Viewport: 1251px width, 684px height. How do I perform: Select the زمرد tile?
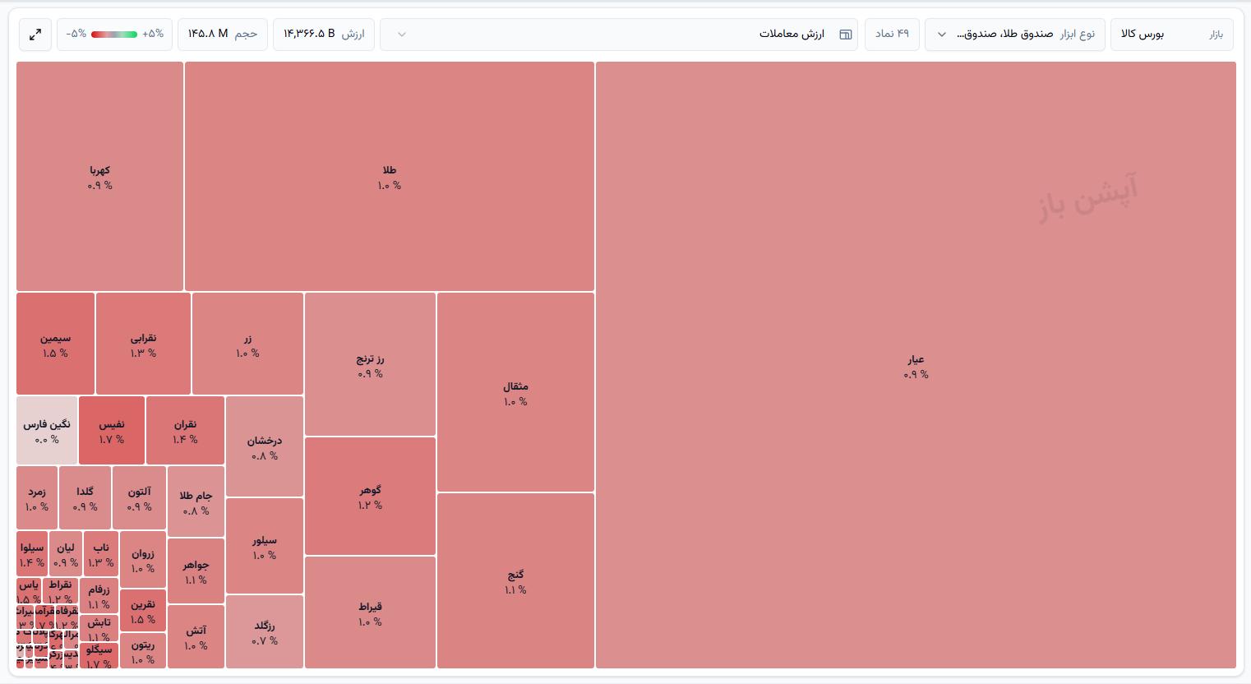[37, 497]
